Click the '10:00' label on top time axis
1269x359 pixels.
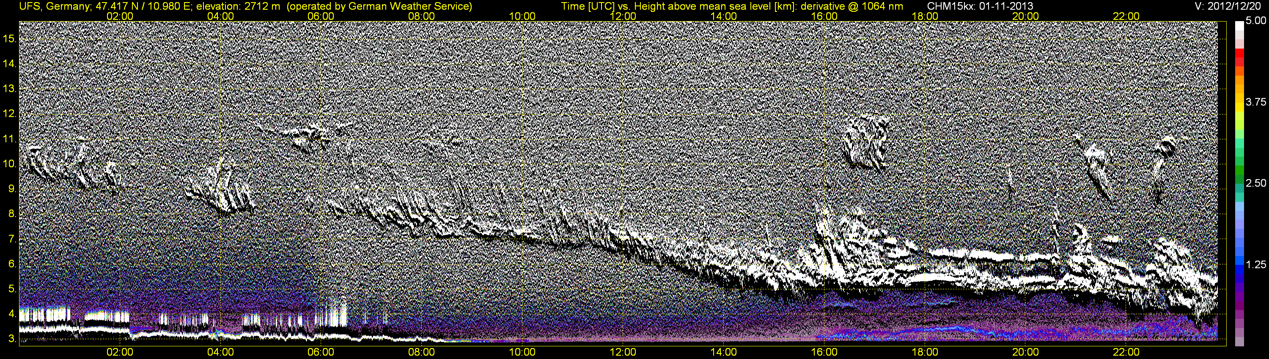pyautogui.click(x=522, y=16)
